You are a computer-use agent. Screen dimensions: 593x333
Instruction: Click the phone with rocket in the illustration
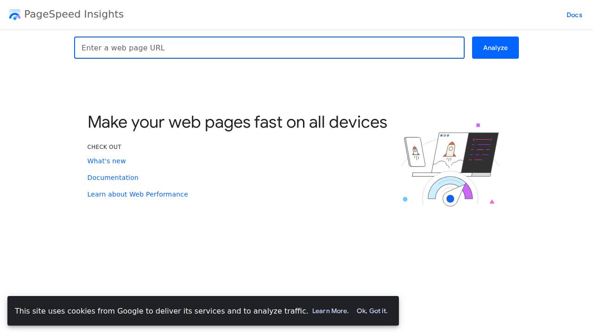pos(415,151)
